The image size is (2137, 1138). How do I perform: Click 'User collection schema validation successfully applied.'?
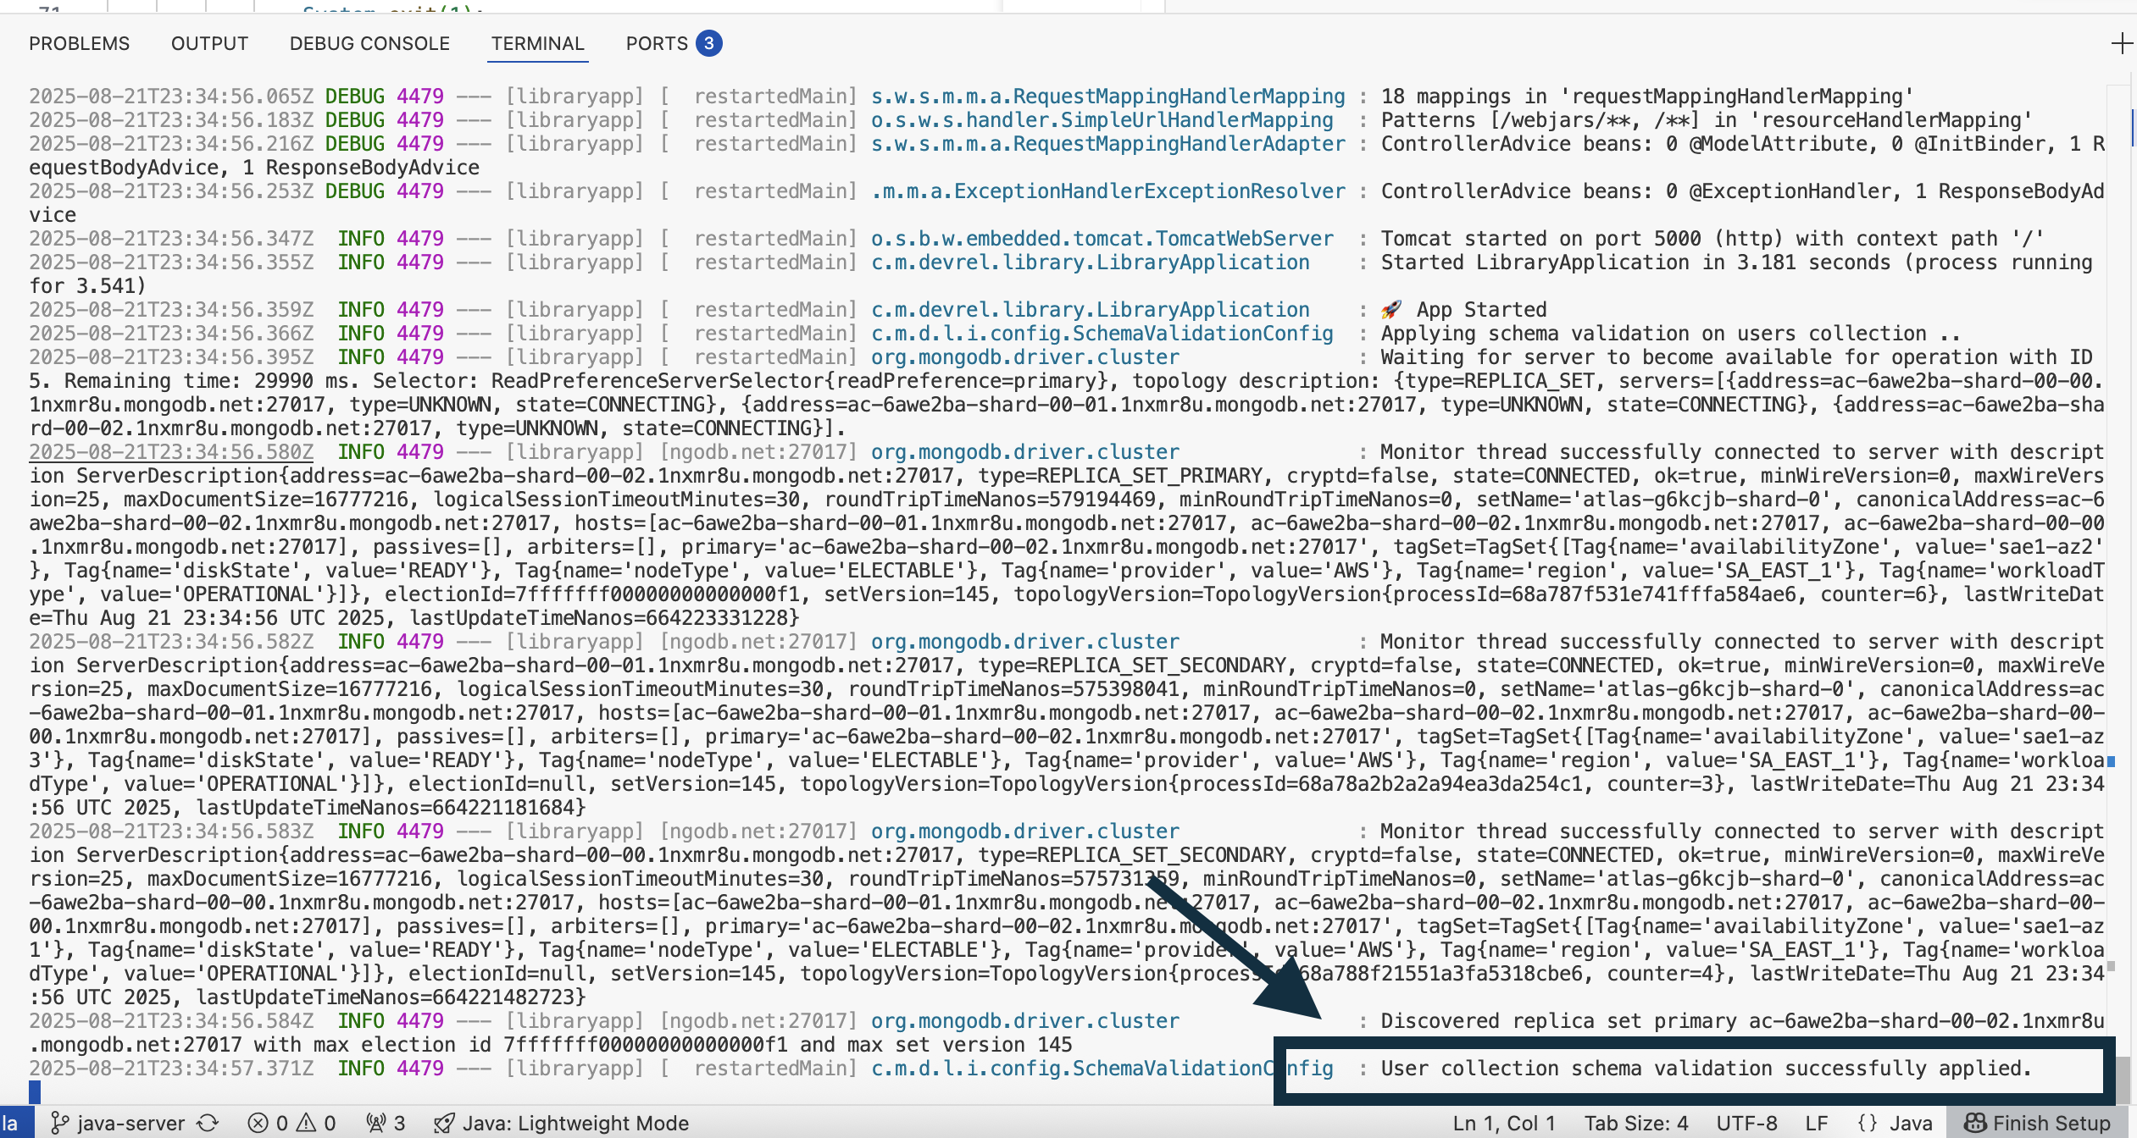[x=1706, y=1069]
